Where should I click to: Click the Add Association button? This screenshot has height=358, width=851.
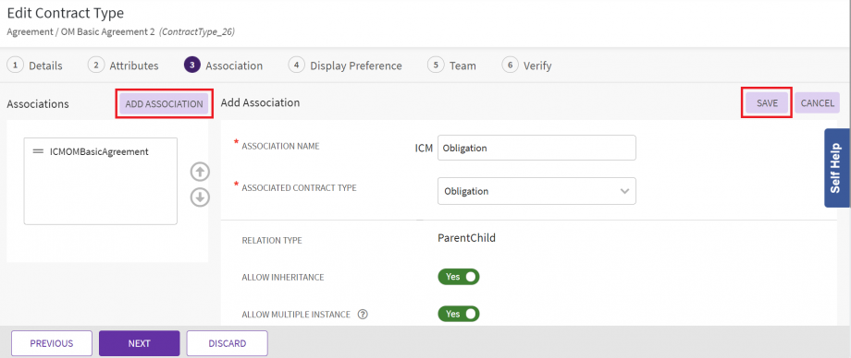(x=164, y=103)
